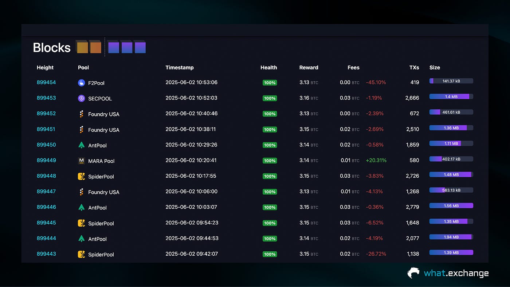Click the +20.31% fee change value
Screen dimensions: 510x287
[x=376, y=160]
